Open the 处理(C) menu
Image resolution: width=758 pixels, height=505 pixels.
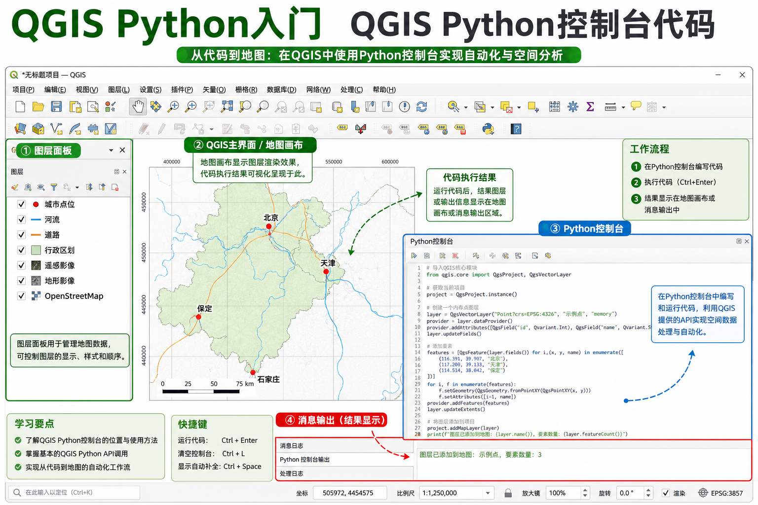pos(351,89)
